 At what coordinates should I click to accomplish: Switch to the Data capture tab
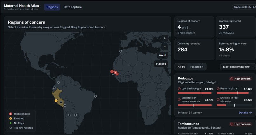click(73, 7)
